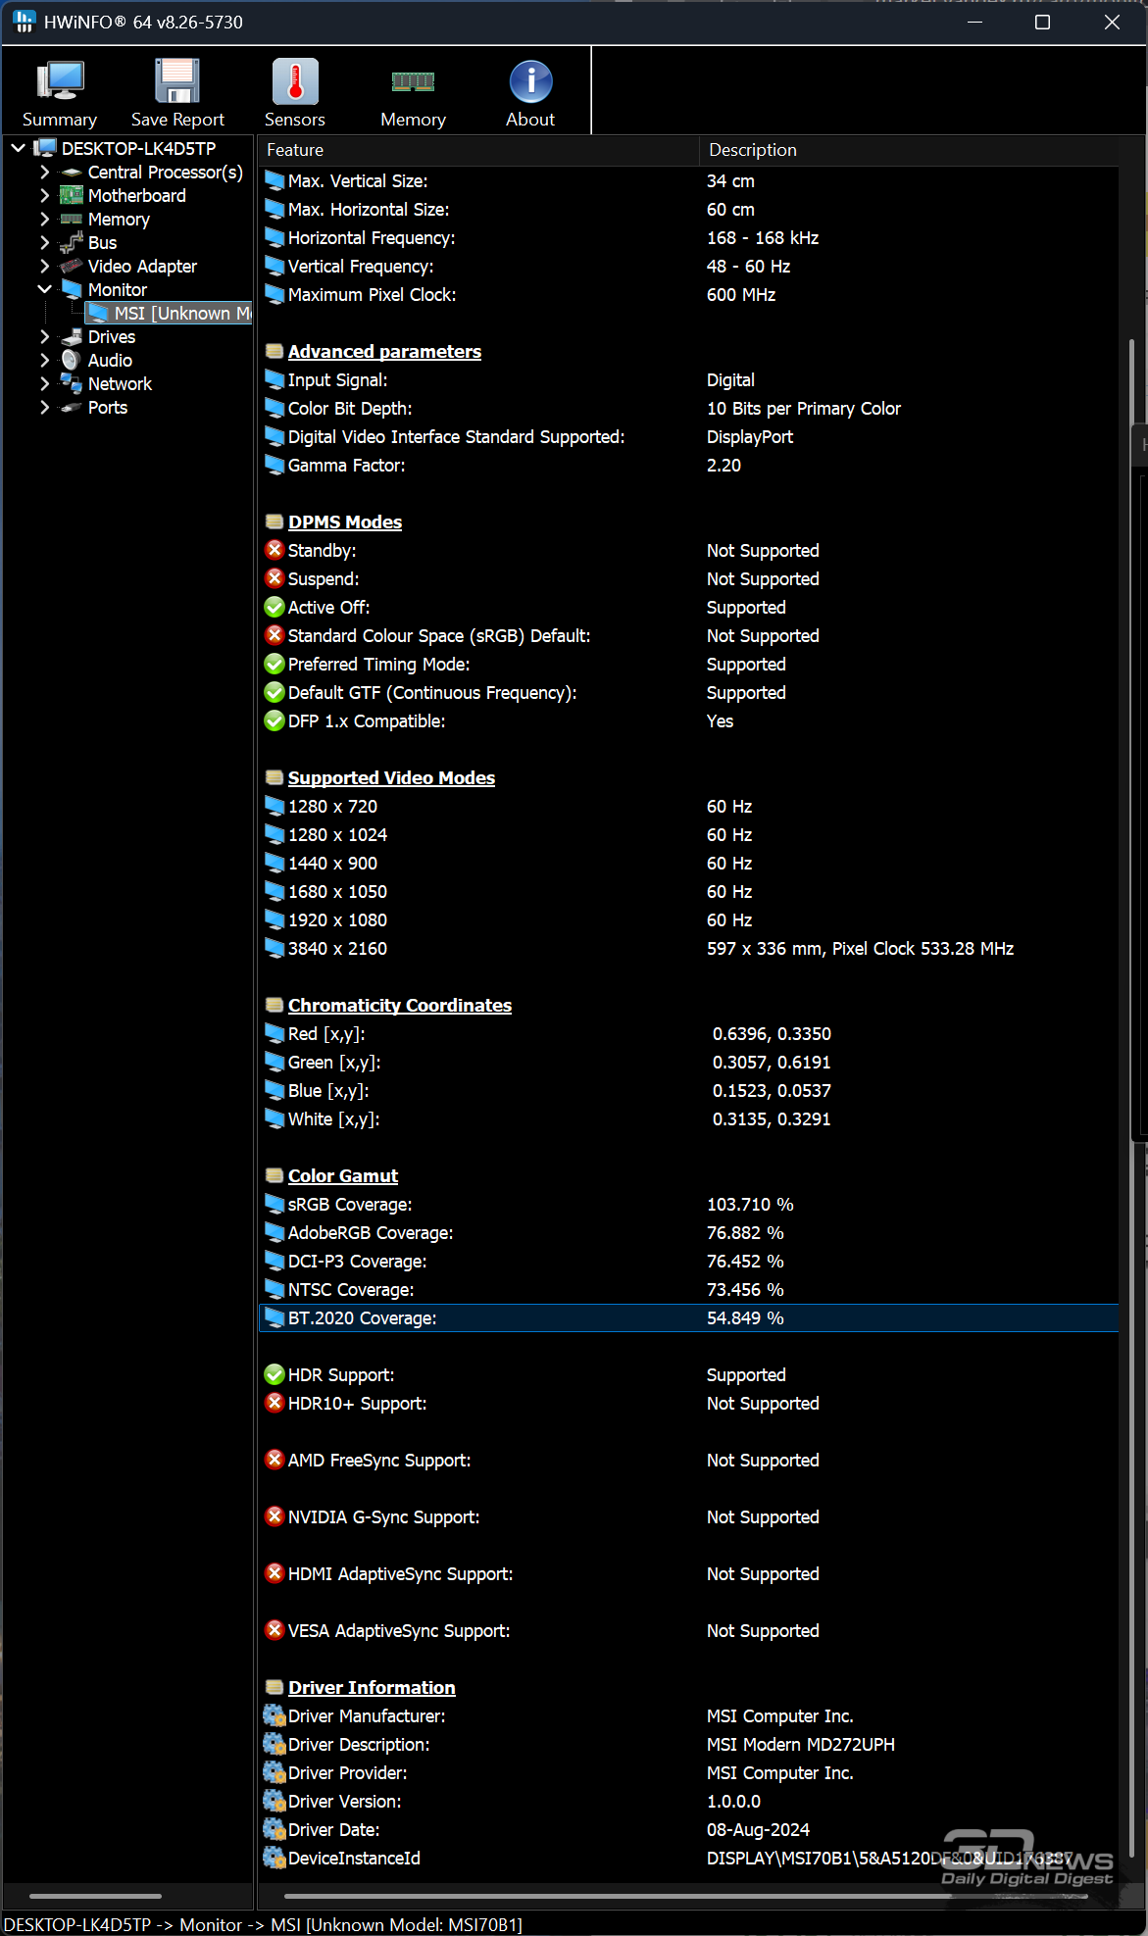The width and height of the screenshot is (1148, 1936).
Task: Click the gear icon beside Driver Manufacturer
Action: click(x=275, y=1715)
